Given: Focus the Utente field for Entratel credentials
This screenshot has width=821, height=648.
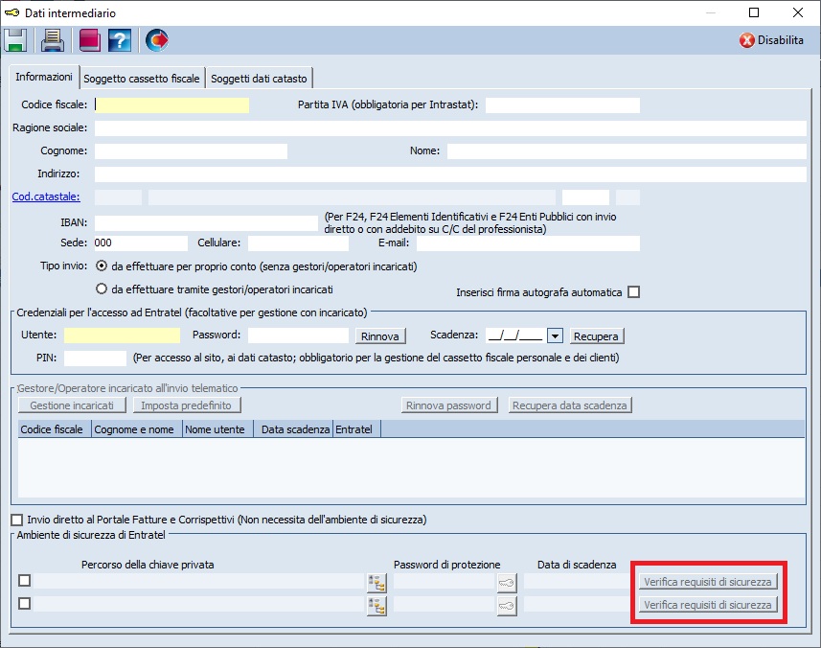Looking at the screenshot, I should (122, 336).
